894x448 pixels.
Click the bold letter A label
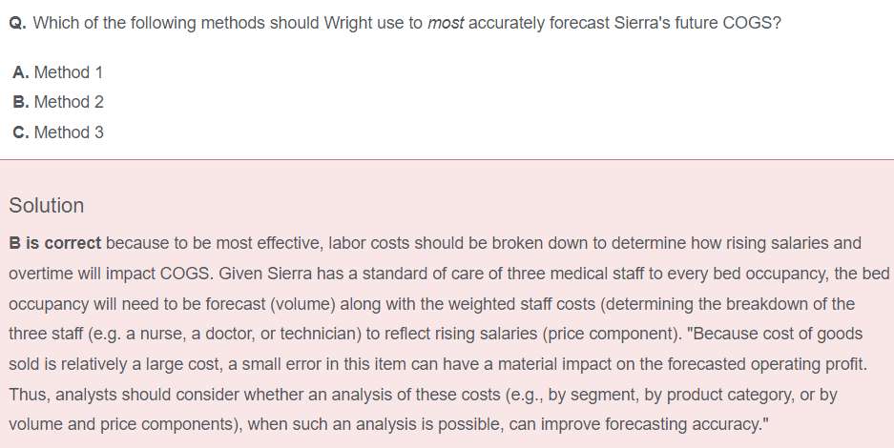click(x=21, y=72)
